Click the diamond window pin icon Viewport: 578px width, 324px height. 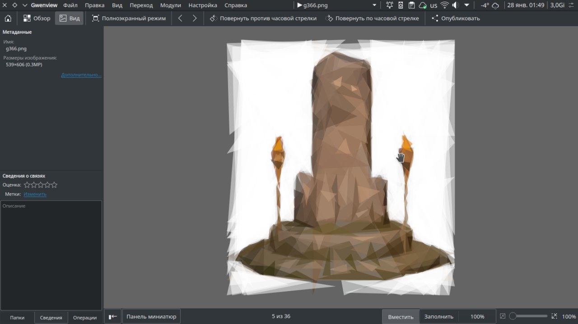14,5
